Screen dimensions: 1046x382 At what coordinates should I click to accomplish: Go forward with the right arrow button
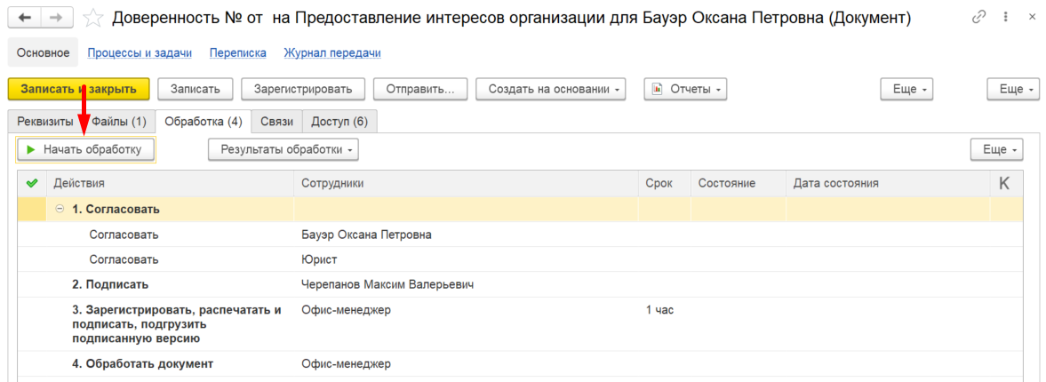[x=58, y=18]
